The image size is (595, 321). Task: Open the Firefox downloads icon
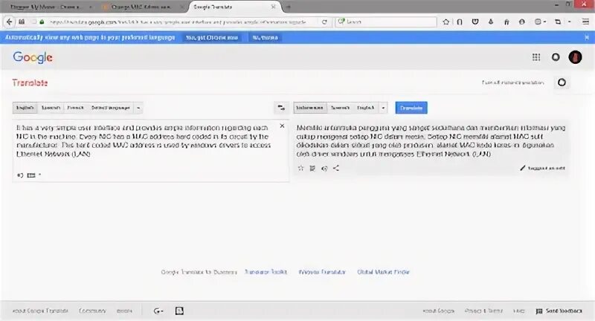491,22
